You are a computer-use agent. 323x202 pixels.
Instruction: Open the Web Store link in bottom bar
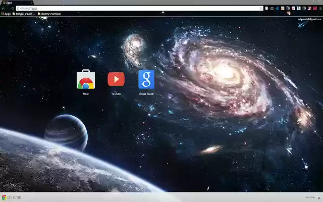click(x=313, y=197)
